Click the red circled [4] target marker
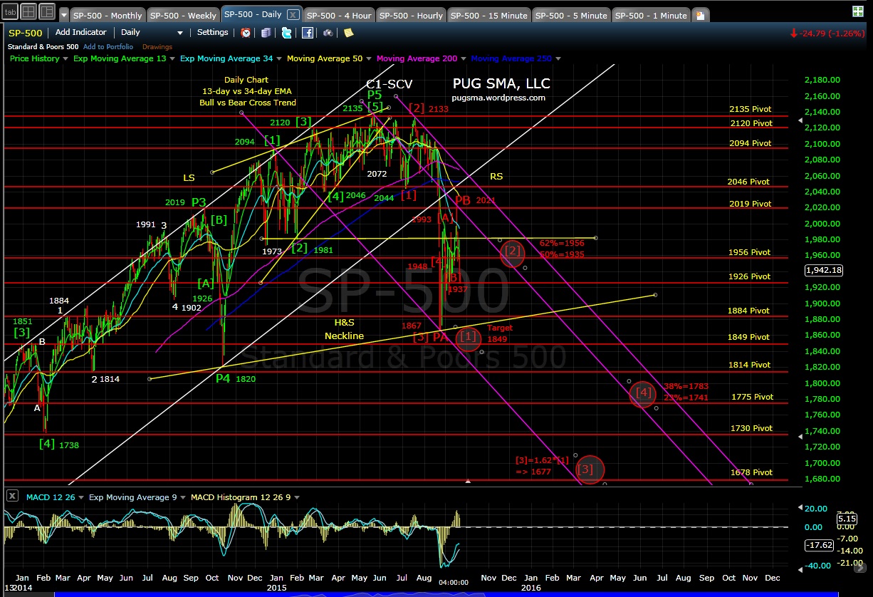The width and height of the screenshot is (873, 597). (x=643, y=393)
